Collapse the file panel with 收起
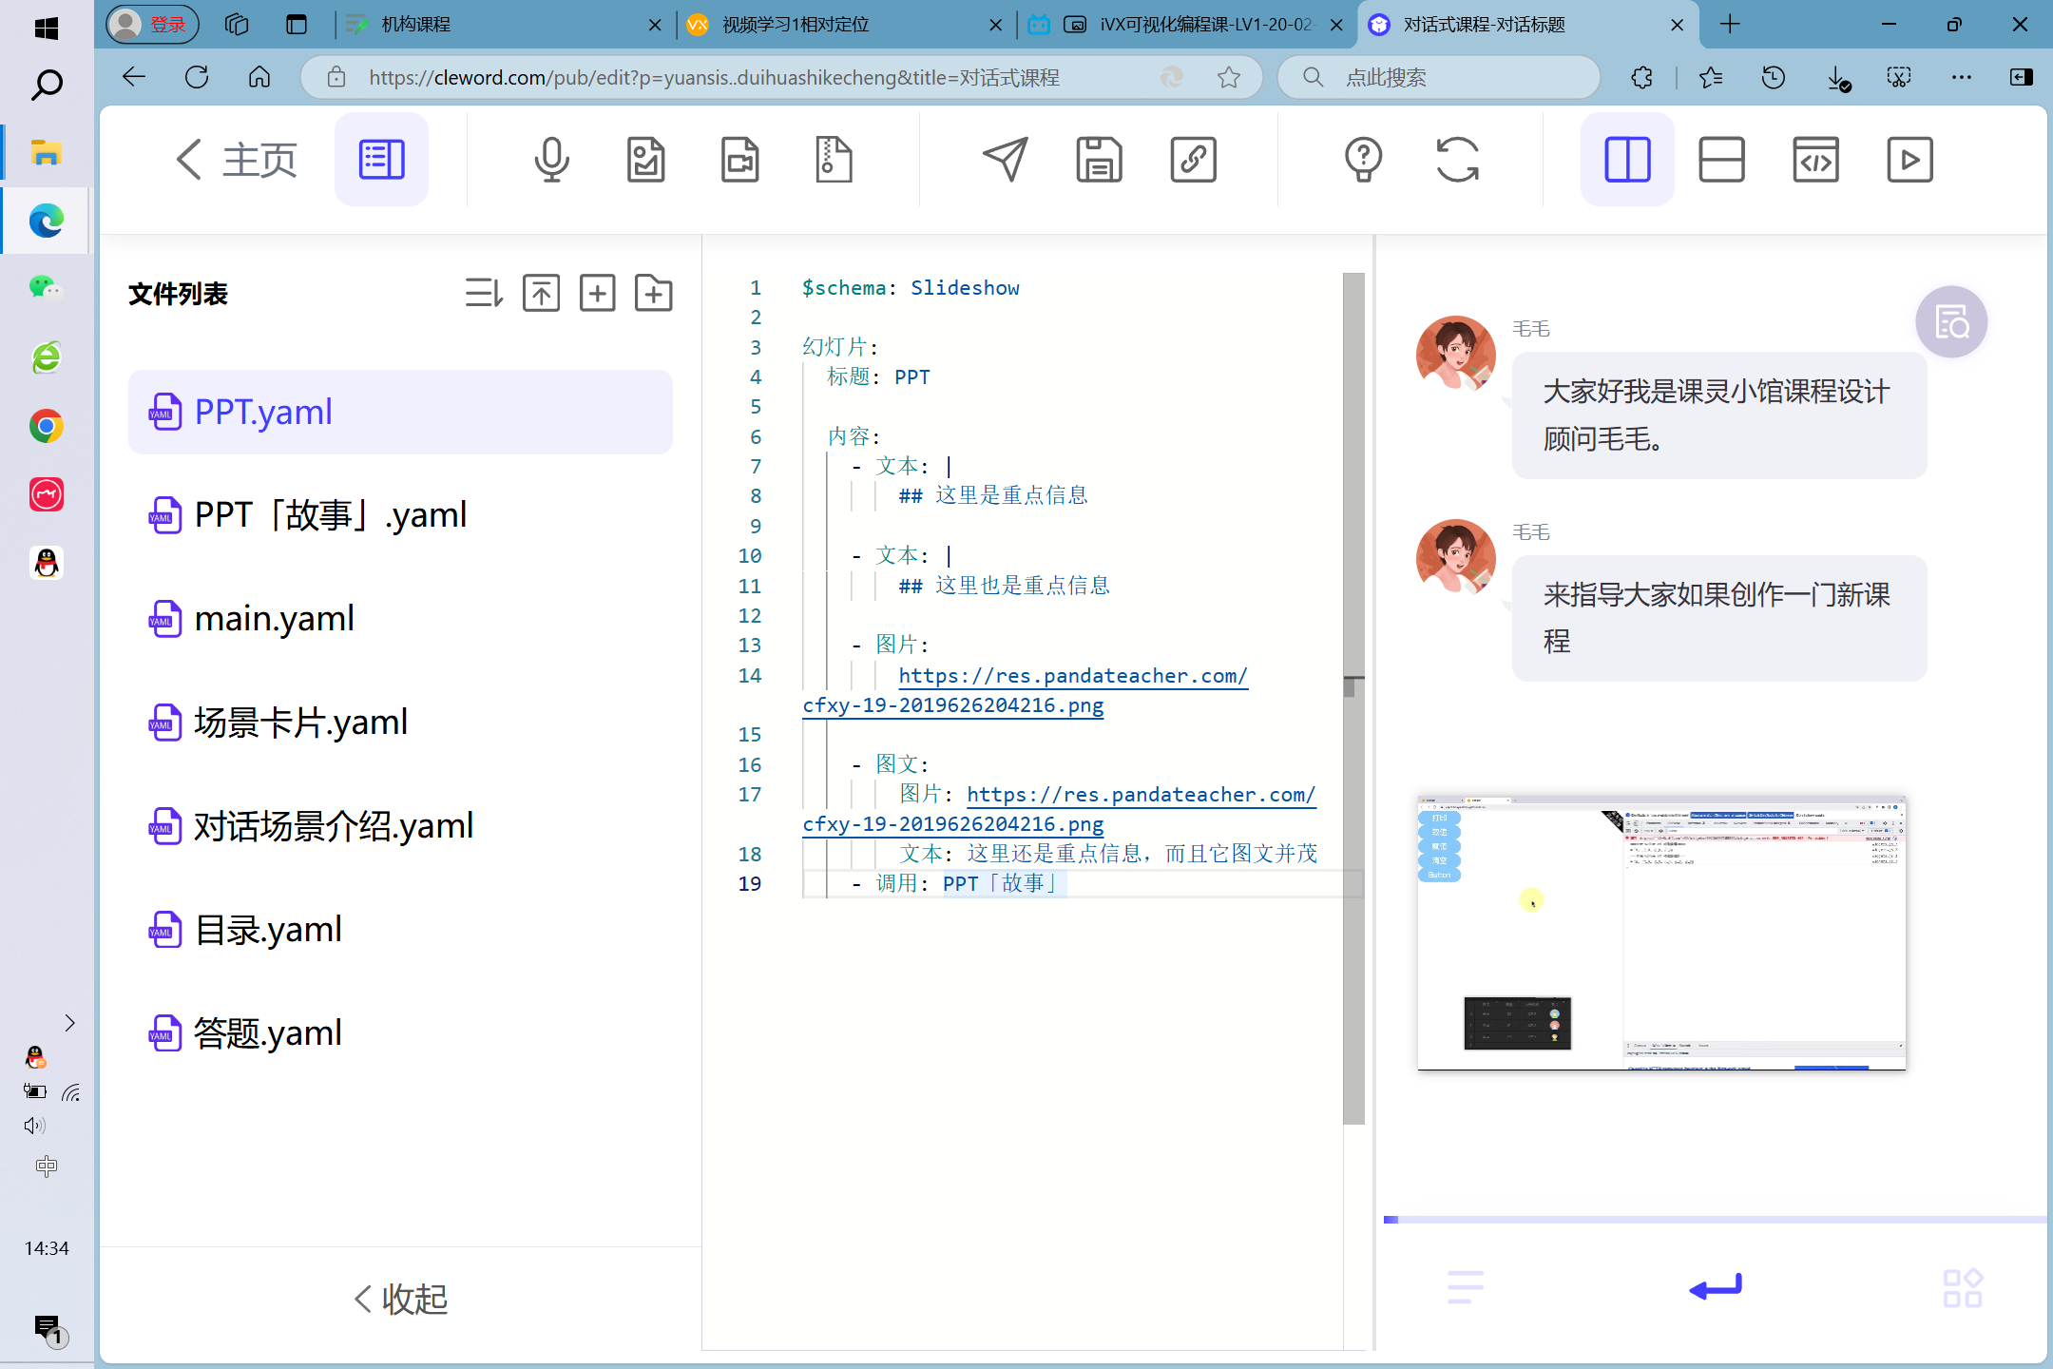Image resolution: width=2053 pixels, height=1369 pixels. 400,1299
